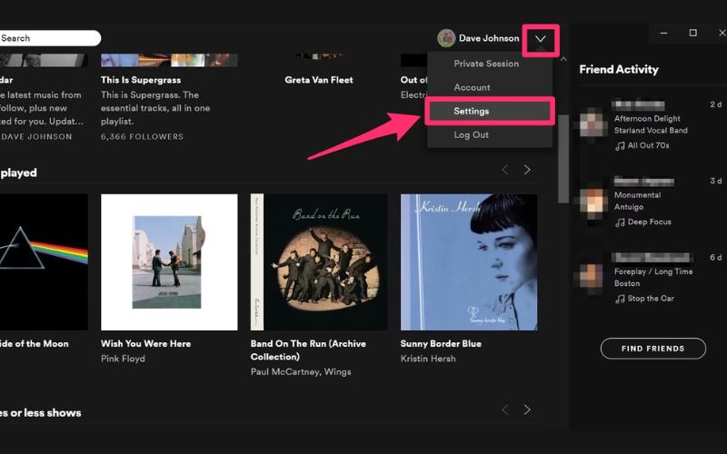The image size is (727, 454).
Task: Open the Deep Focus playlist link
Action: point(649,222)
